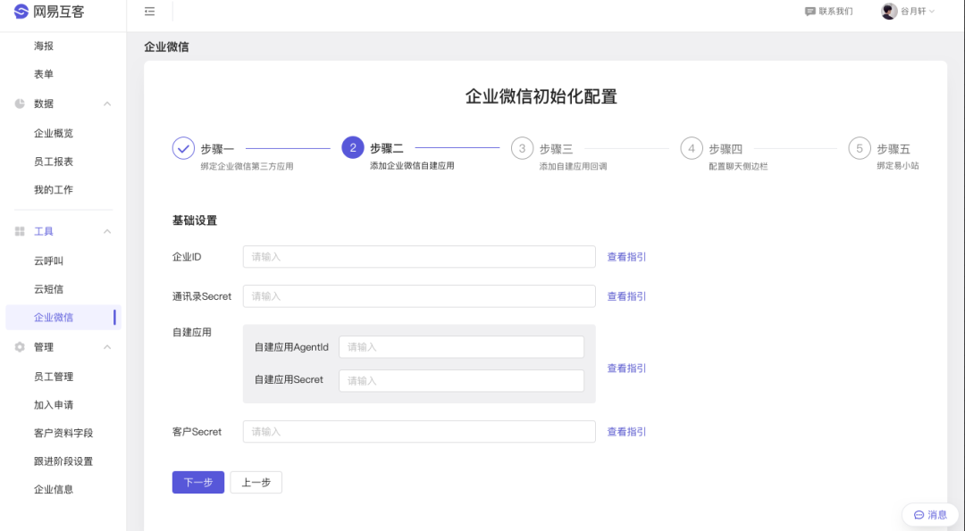Focus the 通讯录Secret input field
The width and height of the screenshot is (965, 531).
(x=419, y=296)
